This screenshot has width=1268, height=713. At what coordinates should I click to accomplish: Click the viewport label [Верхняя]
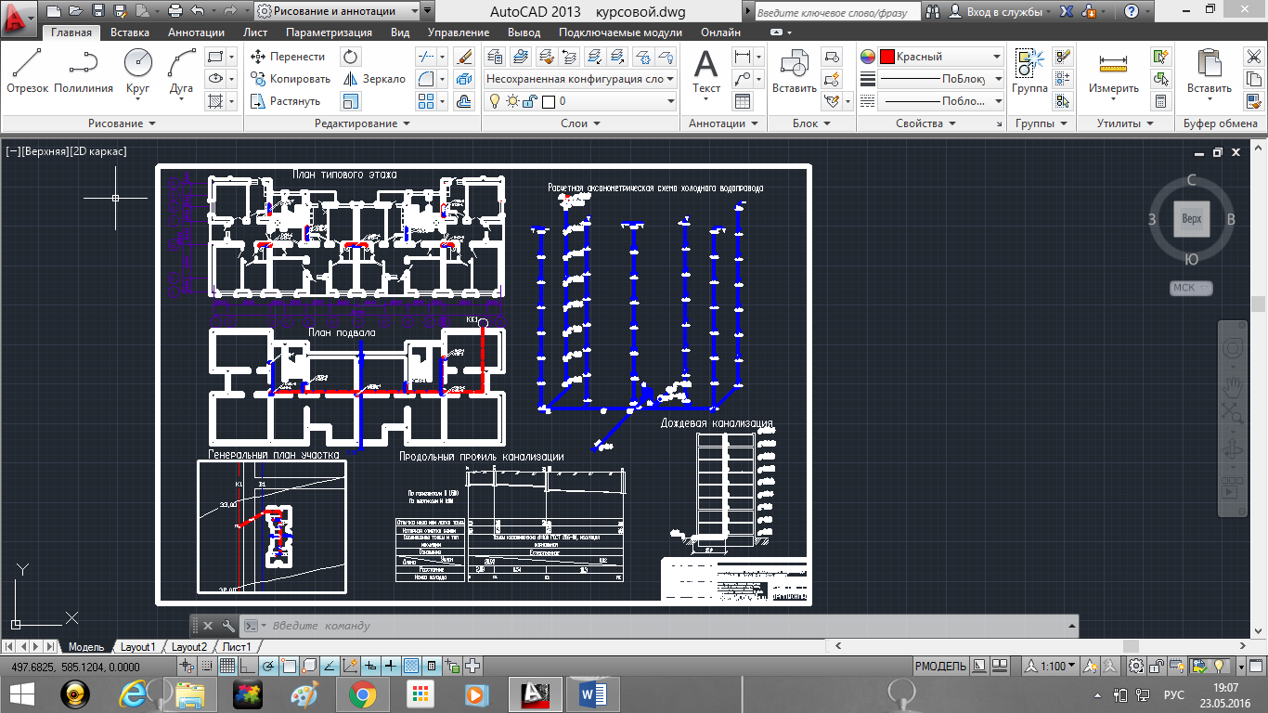pyautogui.click(x=45, y=151)
